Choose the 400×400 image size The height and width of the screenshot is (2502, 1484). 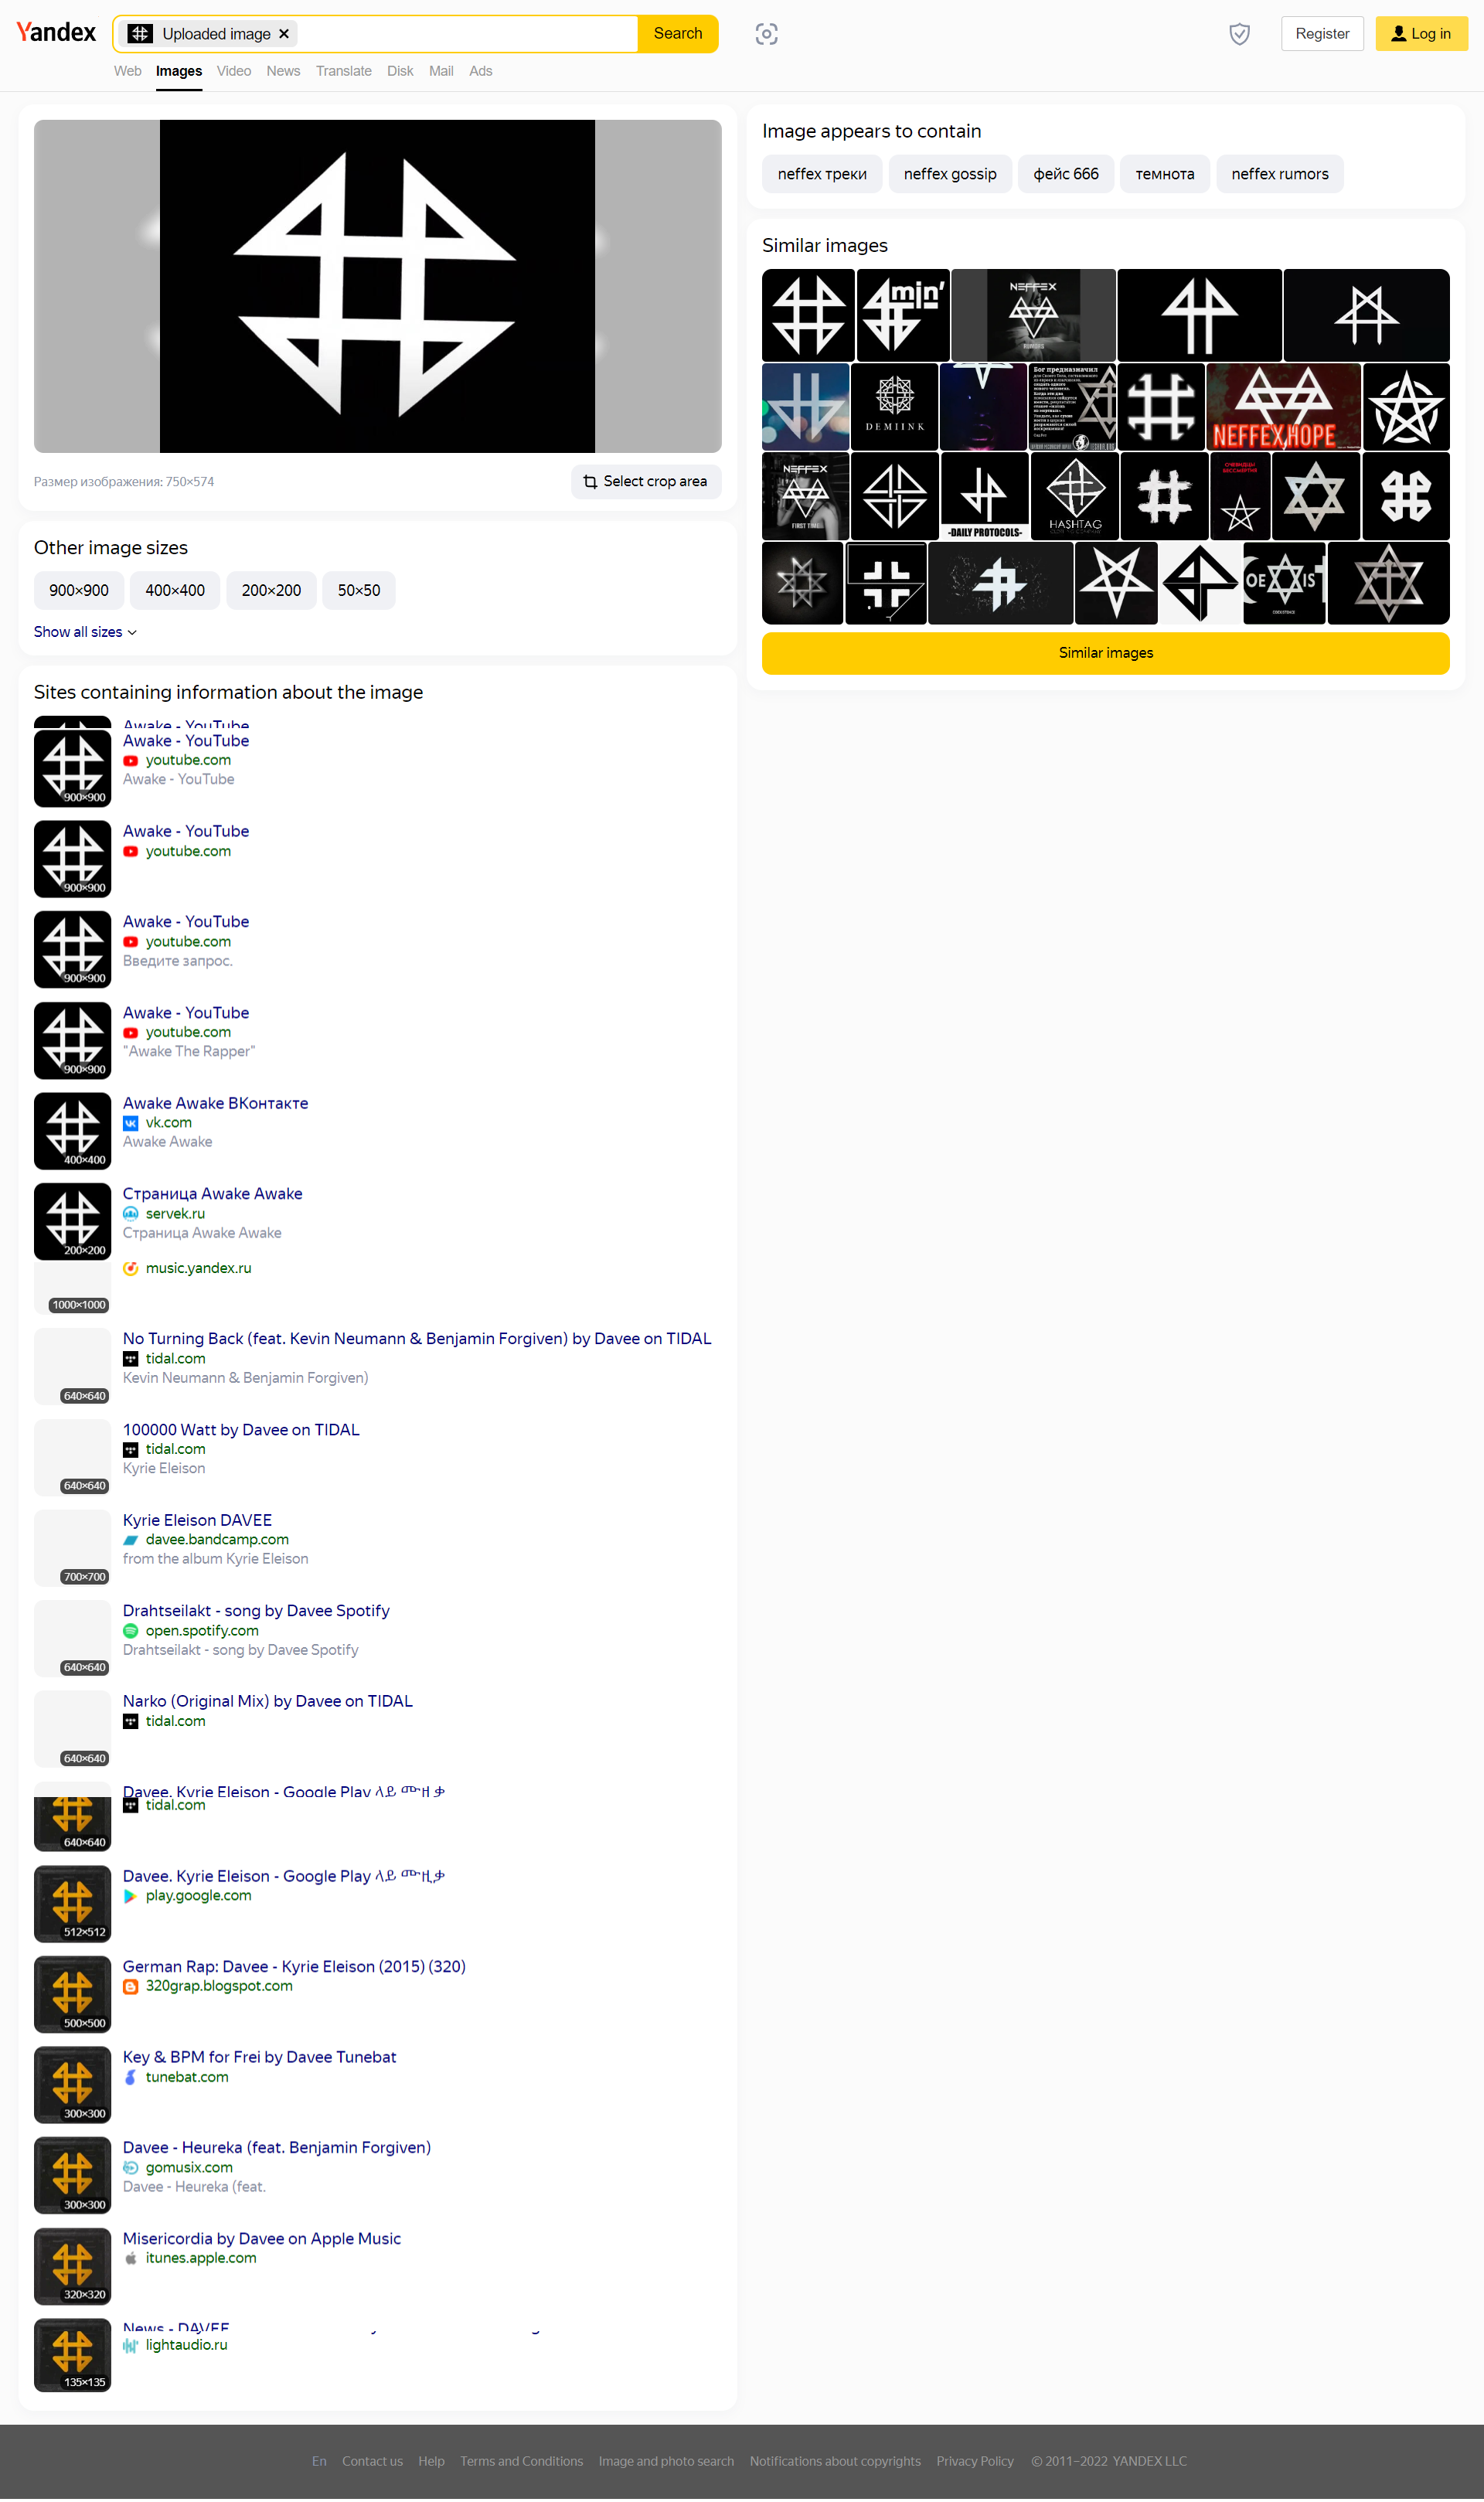(175, 590)
